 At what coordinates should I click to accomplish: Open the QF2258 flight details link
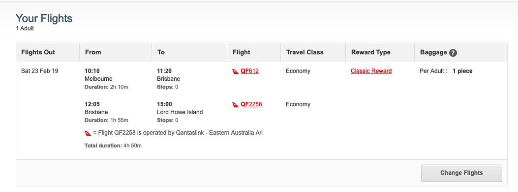[251, 104]
